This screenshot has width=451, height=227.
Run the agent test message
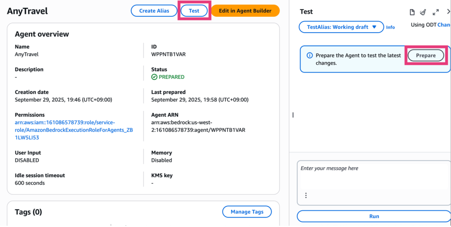point(373,216)
